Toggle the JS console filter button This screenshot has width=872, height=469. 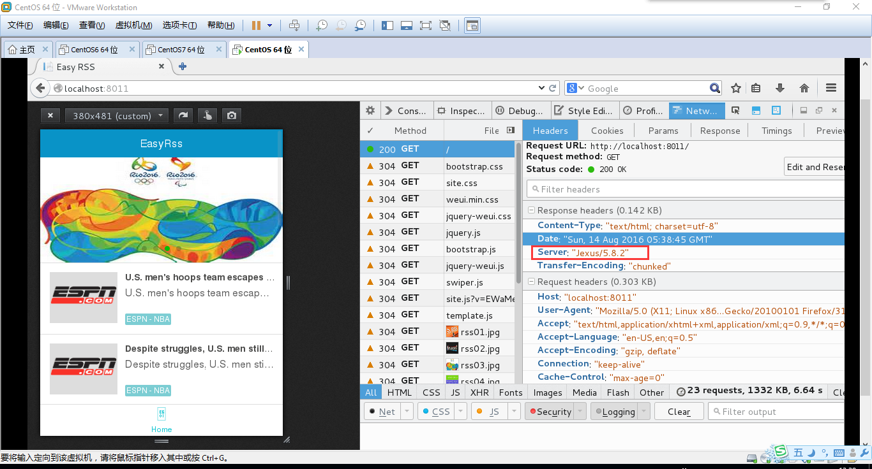488,412
